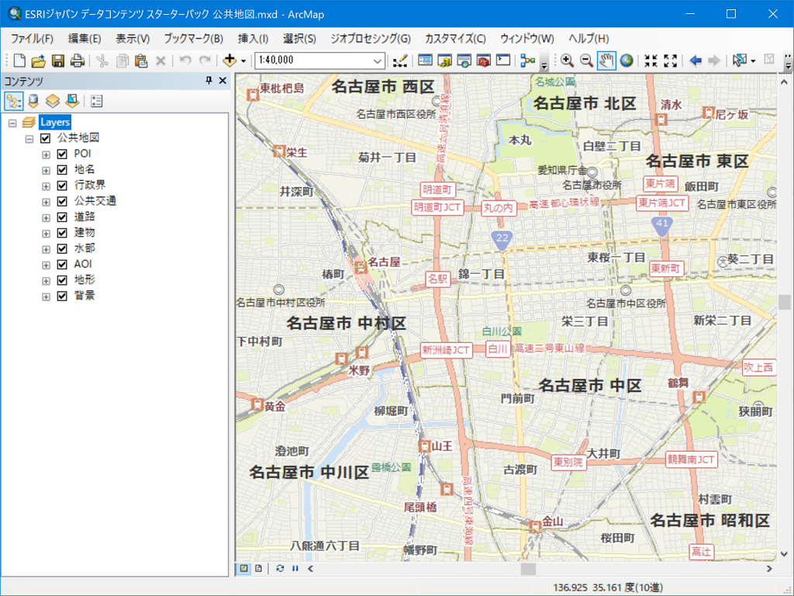Click the horizontal scrollbar thumb under map
Viewport: 794px width, 596px height.
pos(528,569)
